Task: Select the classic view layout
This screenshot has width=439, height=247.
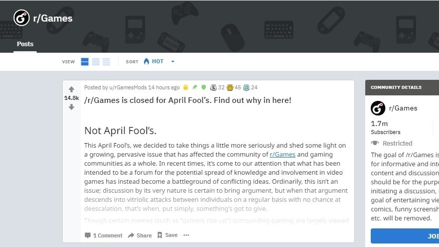Action: click(x=96, y=62)
